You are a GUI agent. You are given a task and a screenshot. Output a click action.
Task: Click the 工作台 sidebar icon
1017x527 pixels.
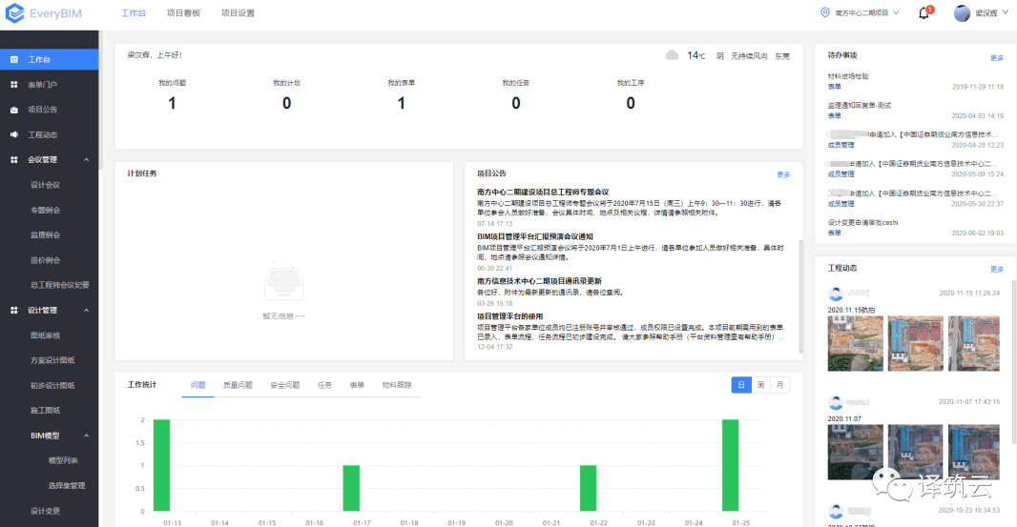(x=13, y=60)
